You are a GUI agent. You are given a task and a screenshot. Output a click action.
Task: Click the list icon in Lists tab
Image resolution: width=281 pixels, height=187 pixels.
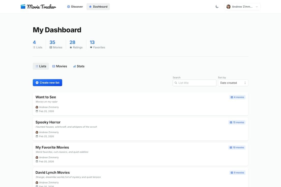pyautogui.click(x=37, y=66)
